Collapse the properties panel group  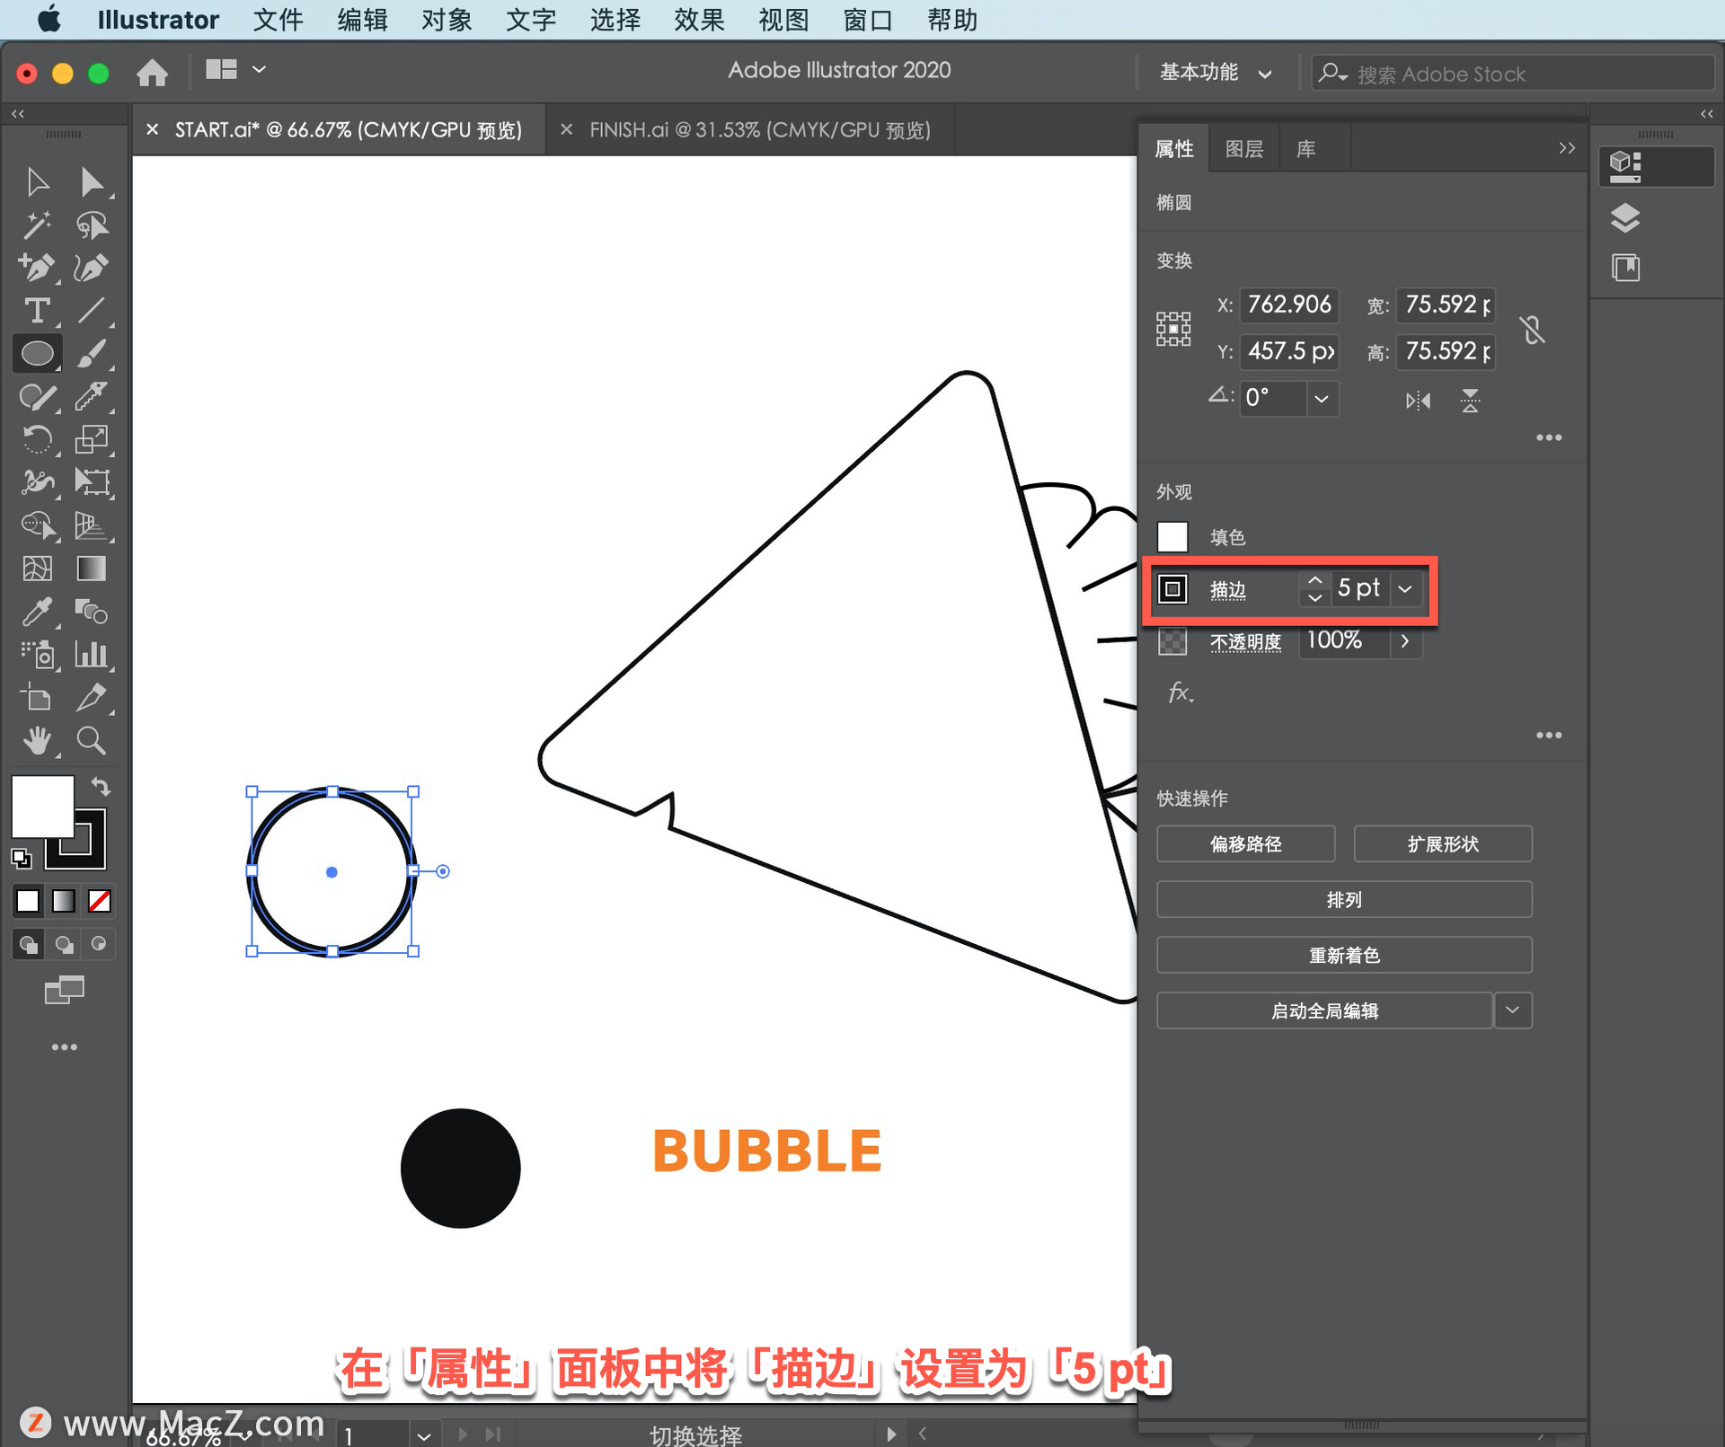tap(1567, 148)
